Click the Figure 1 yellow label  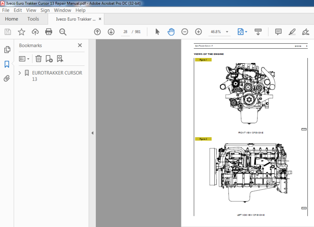tap(203, 60)
